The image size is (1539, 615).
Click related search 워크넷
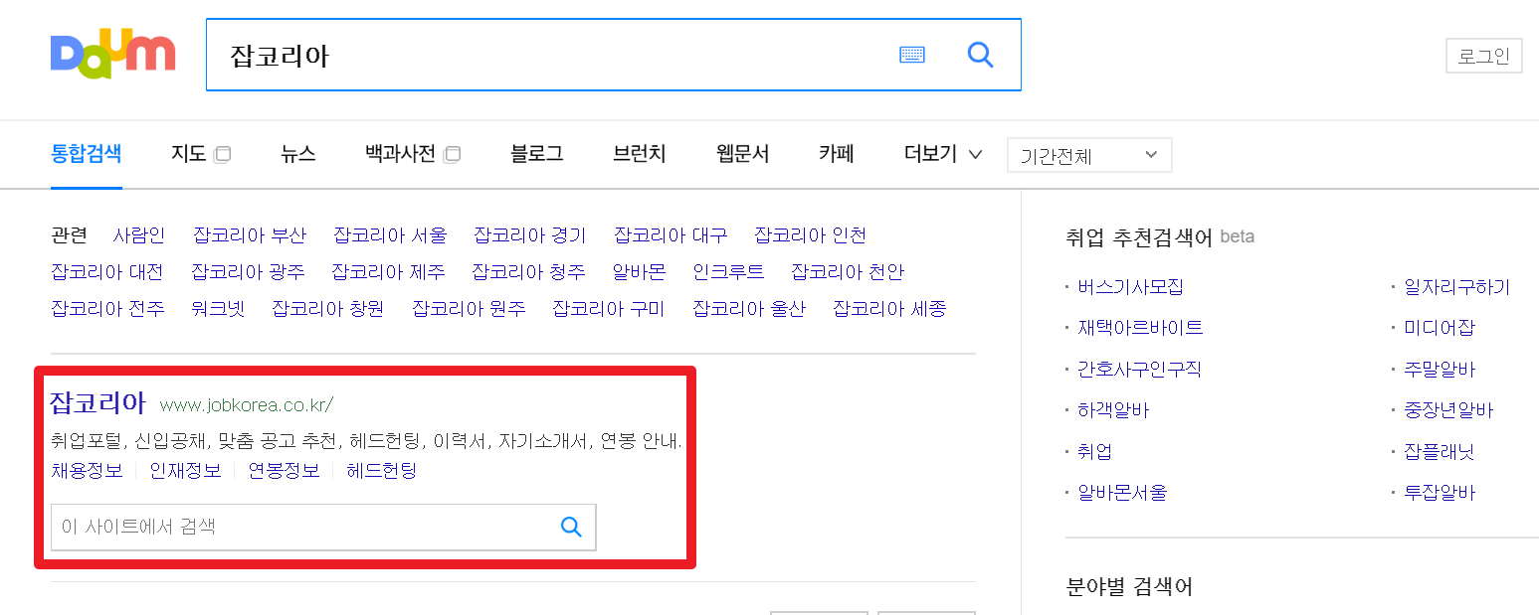click(x=218, y=309)
